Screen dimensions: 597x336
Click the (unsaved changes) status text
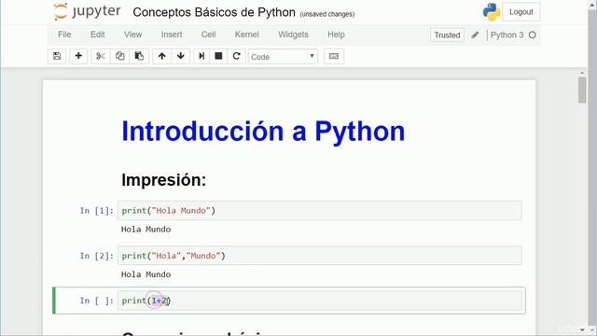[327, 14]
